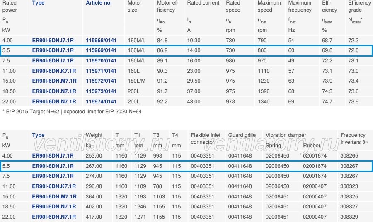This screenshot has width=373, height=222.
Task: Select motor size cell 160L
Action: [x=134, y=71]
